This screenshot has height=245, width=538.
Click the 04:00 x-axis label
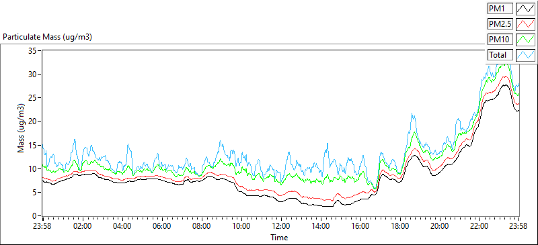122,226
